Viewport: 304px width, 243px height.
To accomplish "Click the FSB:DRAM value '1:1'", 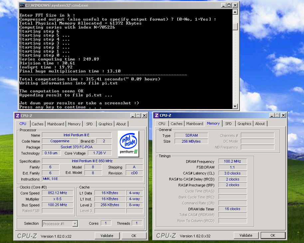I will point(232,167).
